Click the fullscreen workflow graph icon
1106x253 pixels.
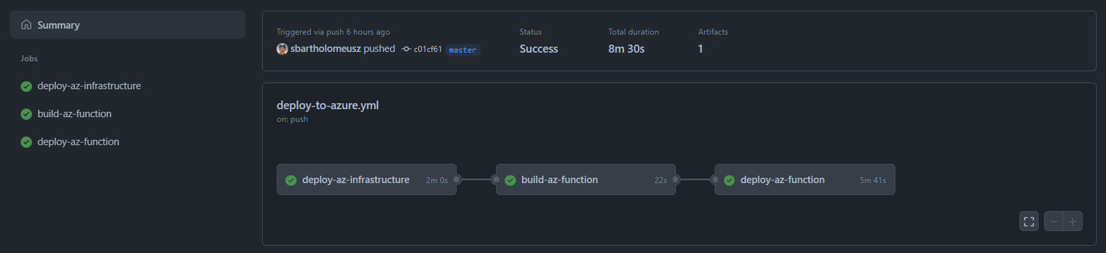pos(1029,221)
